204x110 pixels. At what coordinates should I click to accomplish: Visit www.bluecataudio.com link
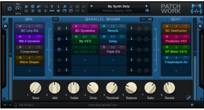pyautogui.click(x=103, y=105)
